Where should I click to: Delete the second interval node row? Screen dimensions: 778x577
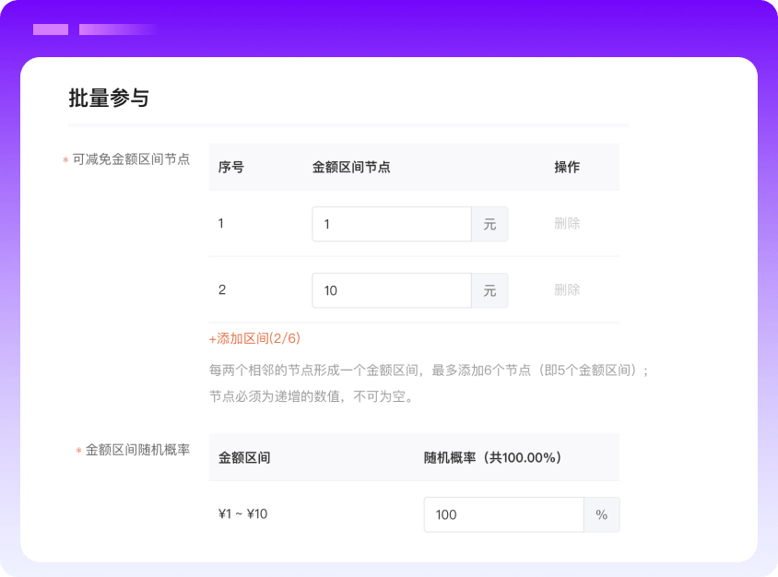point(567,290)
